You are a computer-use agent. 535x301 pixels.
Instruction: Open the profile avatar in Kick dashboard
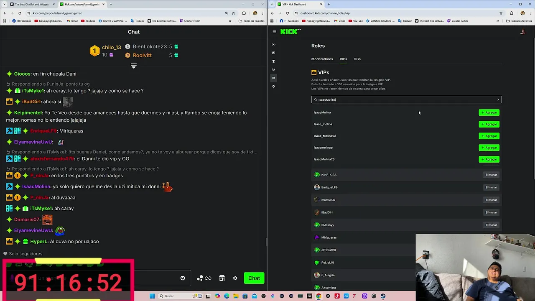(522, 32)
